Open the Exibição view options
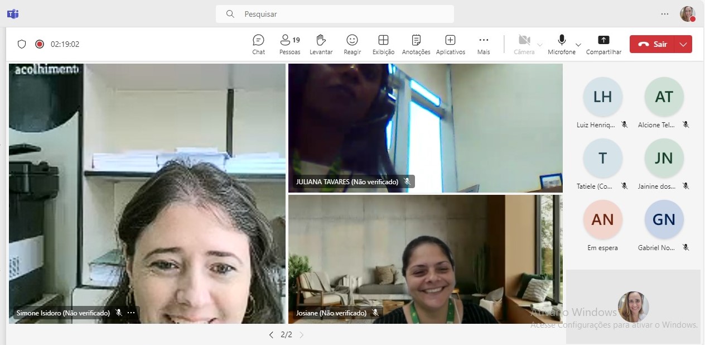705x345 pixels. point(383,44)
